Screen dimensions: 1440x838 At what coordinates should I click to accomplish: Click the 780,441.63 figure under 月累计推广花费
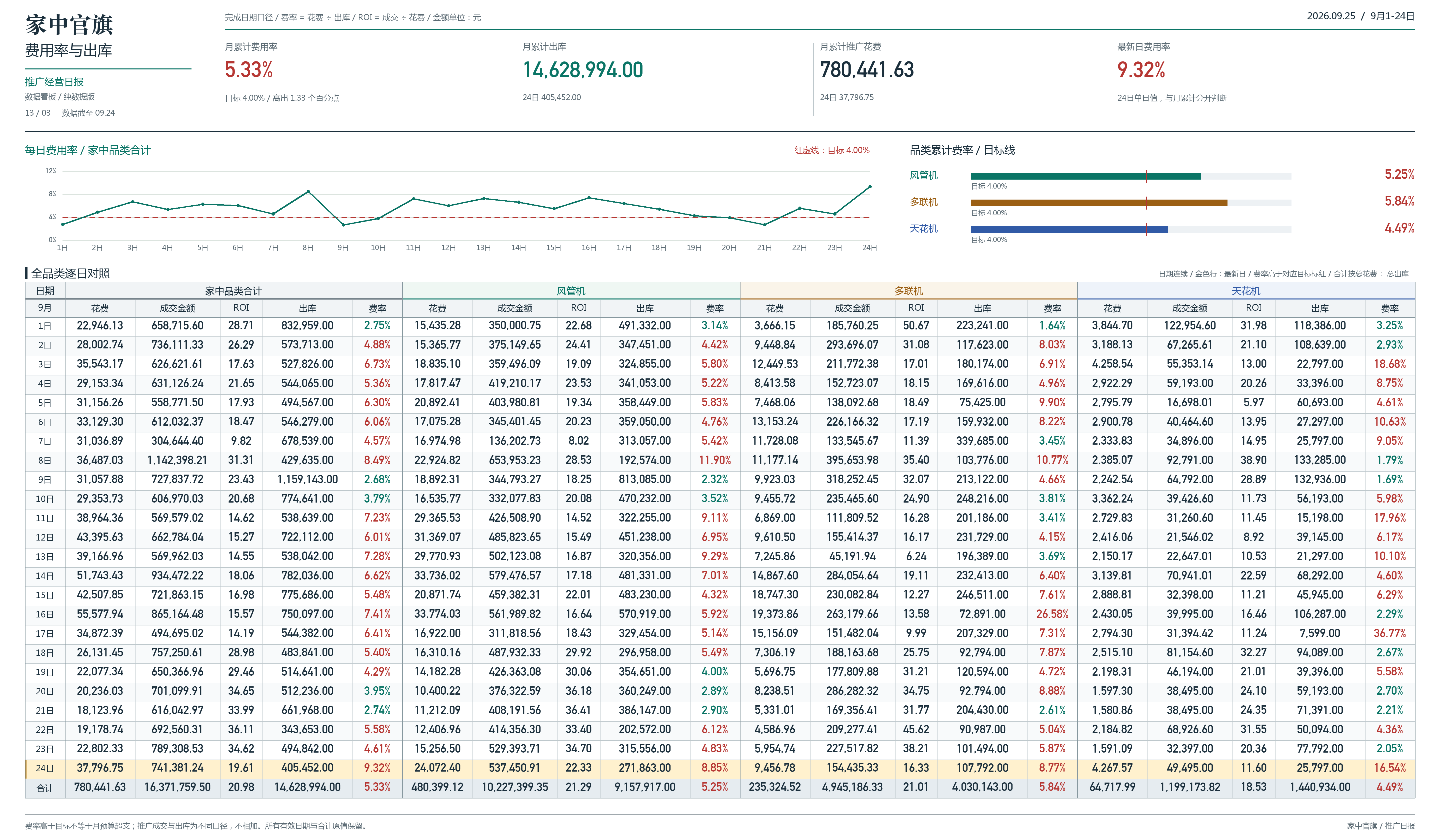[867, 70]
